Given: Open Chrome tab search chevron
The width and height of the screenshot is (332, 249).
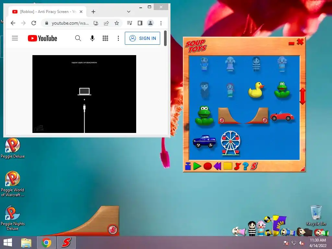Looking at the screenshot, I should pos(128,12).
